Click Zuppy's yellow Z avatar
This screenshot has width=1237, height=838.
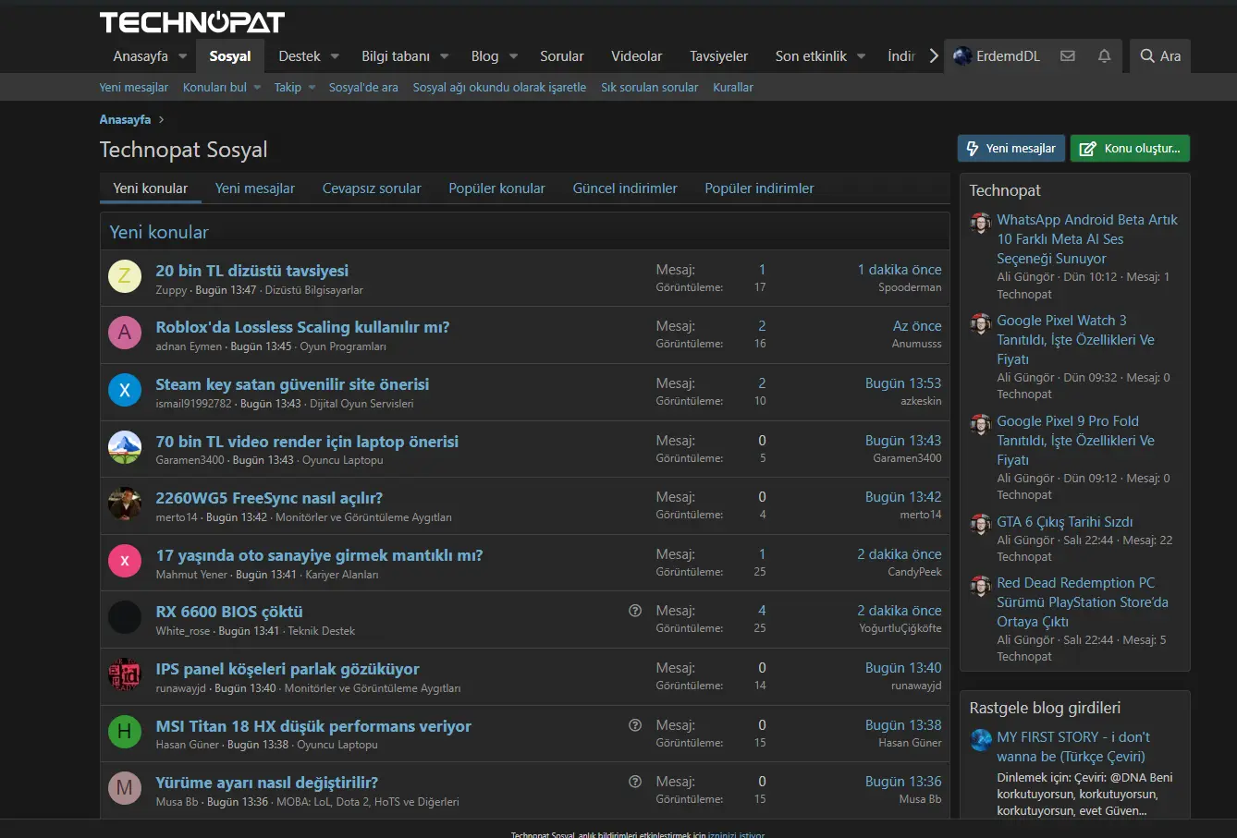coord(125,276)
